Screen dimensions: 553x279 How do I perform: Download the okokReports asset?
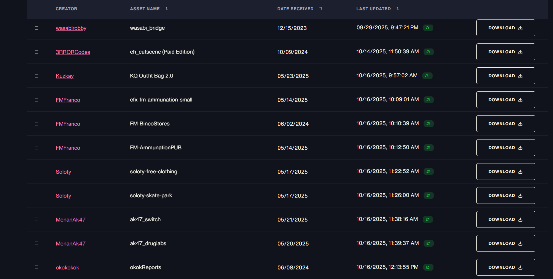(506, 267)
